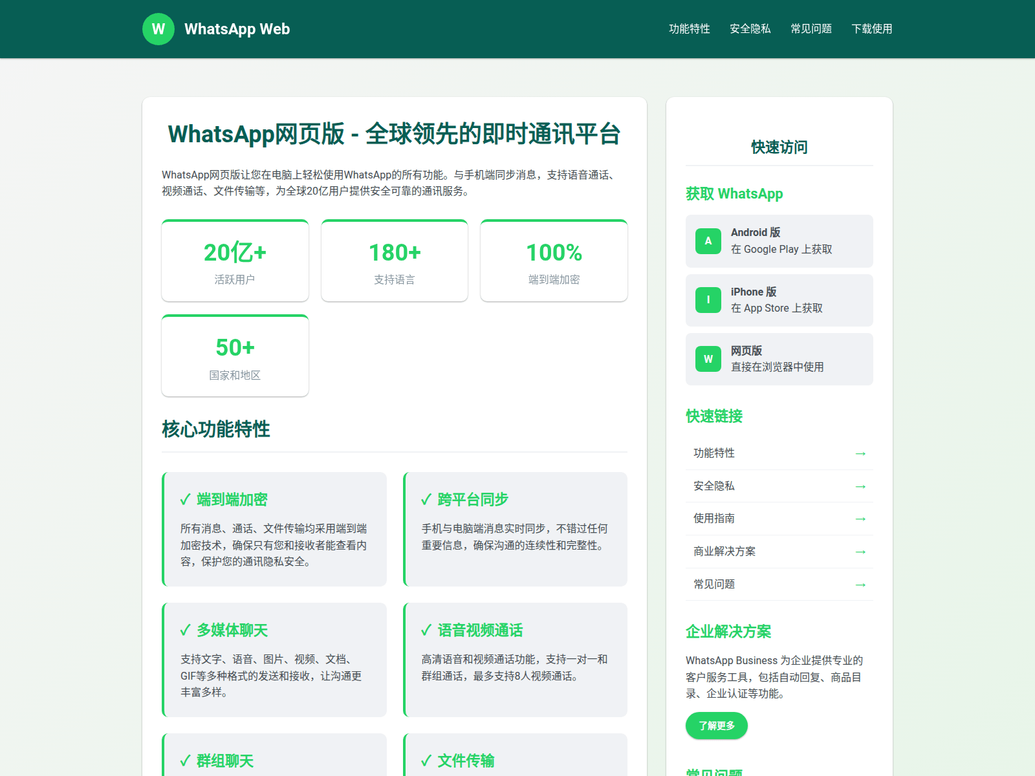Click the 在 App Store 上获取 text

click(x=777, y=308)
